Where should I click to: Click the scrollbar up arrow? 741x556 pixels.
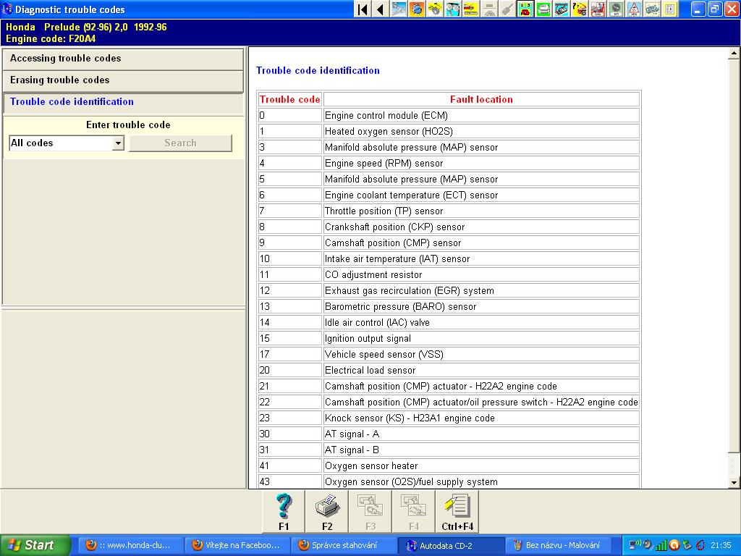734,54
